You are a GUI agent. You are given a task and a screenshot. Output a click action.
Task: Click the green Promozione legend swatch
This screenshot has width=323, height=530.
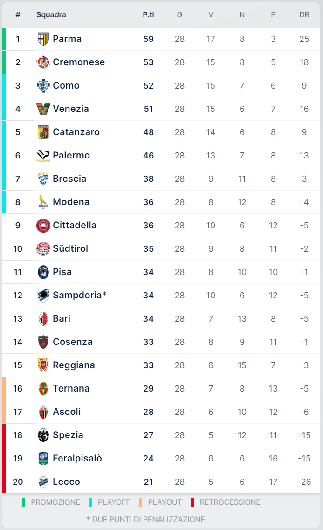(x=23, y=502)
